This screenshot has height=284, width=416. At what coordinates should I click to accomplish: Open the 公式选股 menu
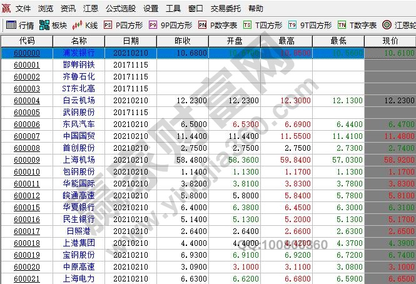pyautogui.click(x=121, y=9)
